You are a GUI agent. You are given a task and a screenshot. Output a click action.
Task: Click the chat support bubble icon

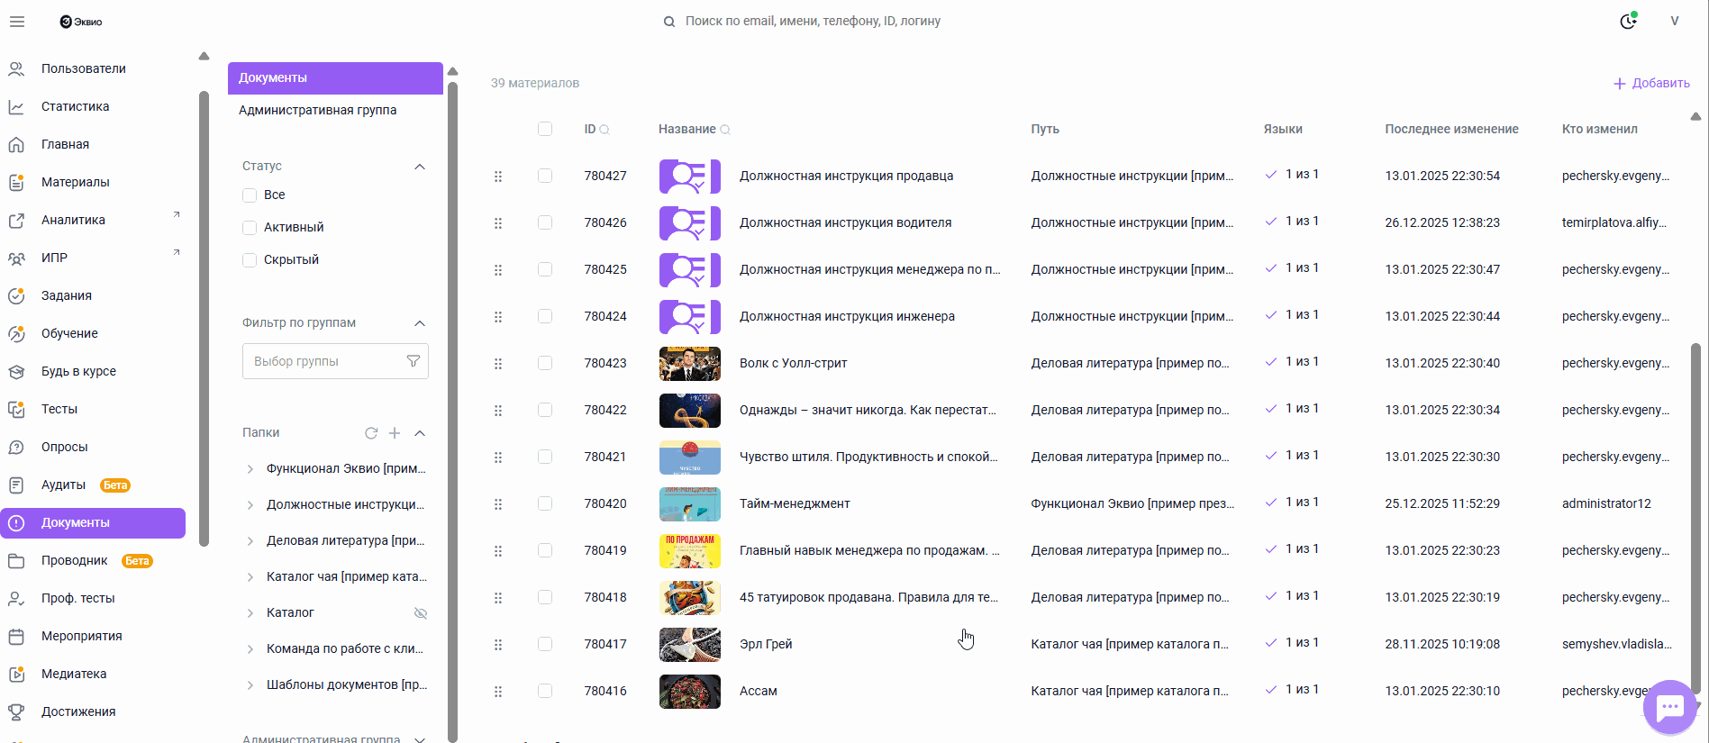pos(1669,708)
